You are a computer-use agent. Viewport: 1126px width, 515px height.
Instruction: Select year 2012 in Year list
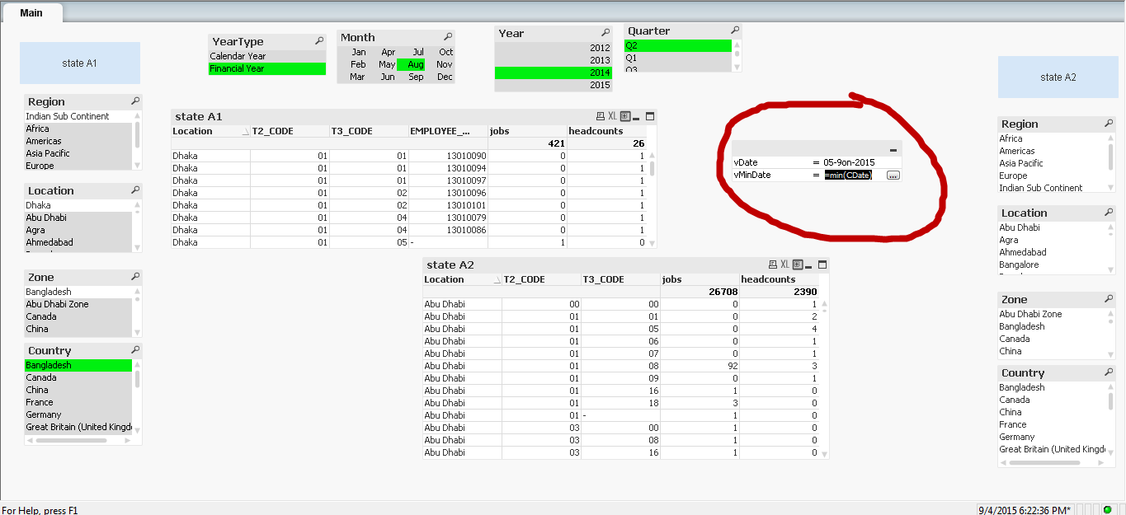click(x=554, y=48)
